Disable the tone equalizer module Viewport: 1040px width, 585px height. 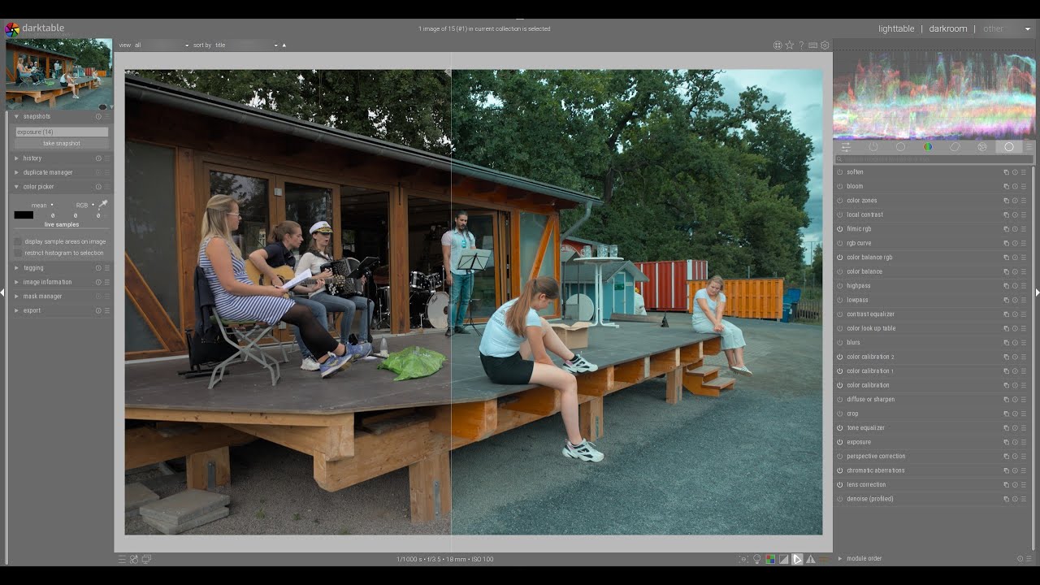click(x=840, y=428)
